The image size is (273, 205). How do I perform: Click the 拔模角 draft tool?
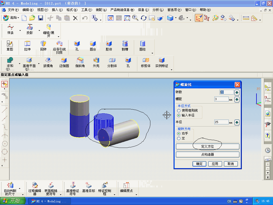[x=48, y=62]
